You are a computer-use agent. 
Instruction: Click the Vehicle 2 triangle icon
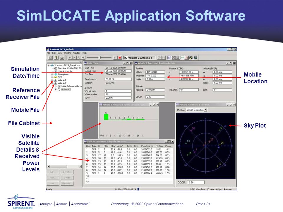[56, 83]
